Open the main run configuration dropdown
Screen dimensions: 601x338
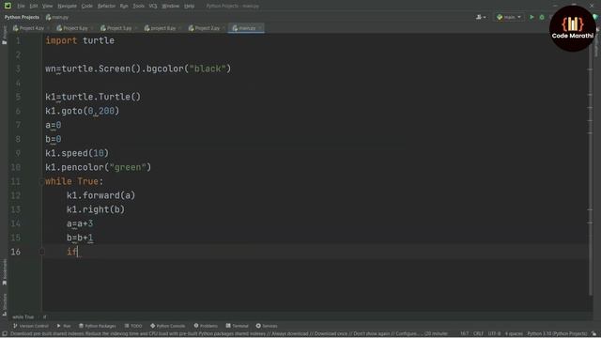(509, 17)
